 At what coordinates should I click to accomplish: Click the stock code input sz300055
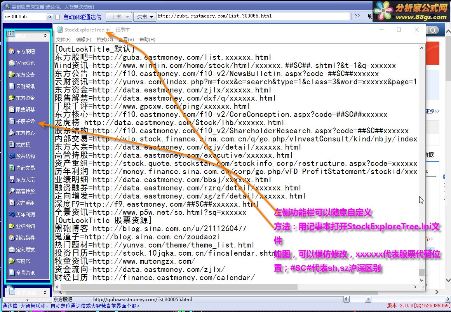pyautogui.click(x=26, y=17)
